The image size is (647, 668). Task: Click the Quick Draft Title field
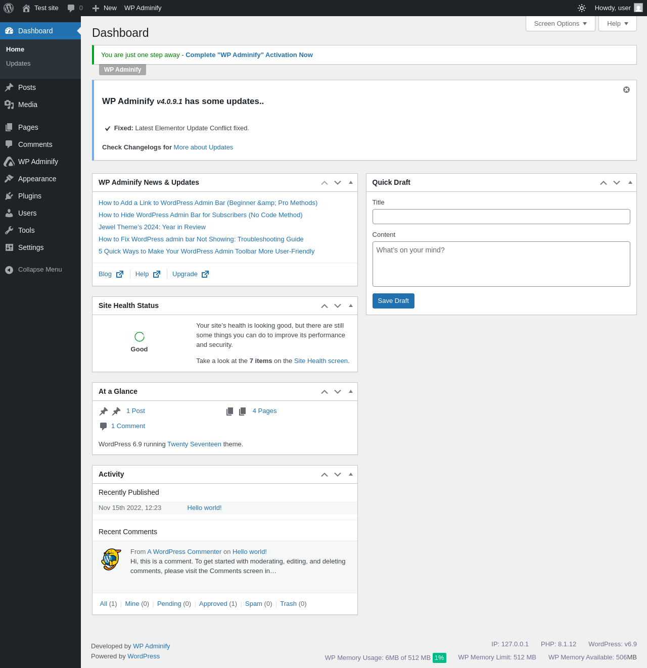(501, 217)
